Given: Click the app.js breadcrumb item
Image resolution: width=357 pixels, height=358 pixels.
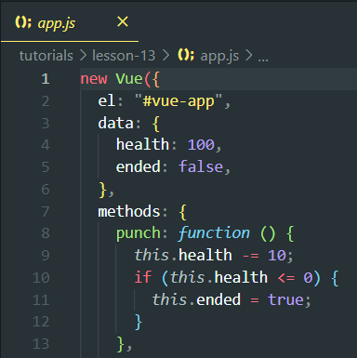Looking at the screenshot, I should click(219, 57).
